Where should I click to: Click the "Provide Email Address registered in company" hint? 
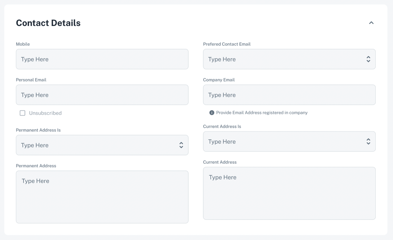point(262,113)
